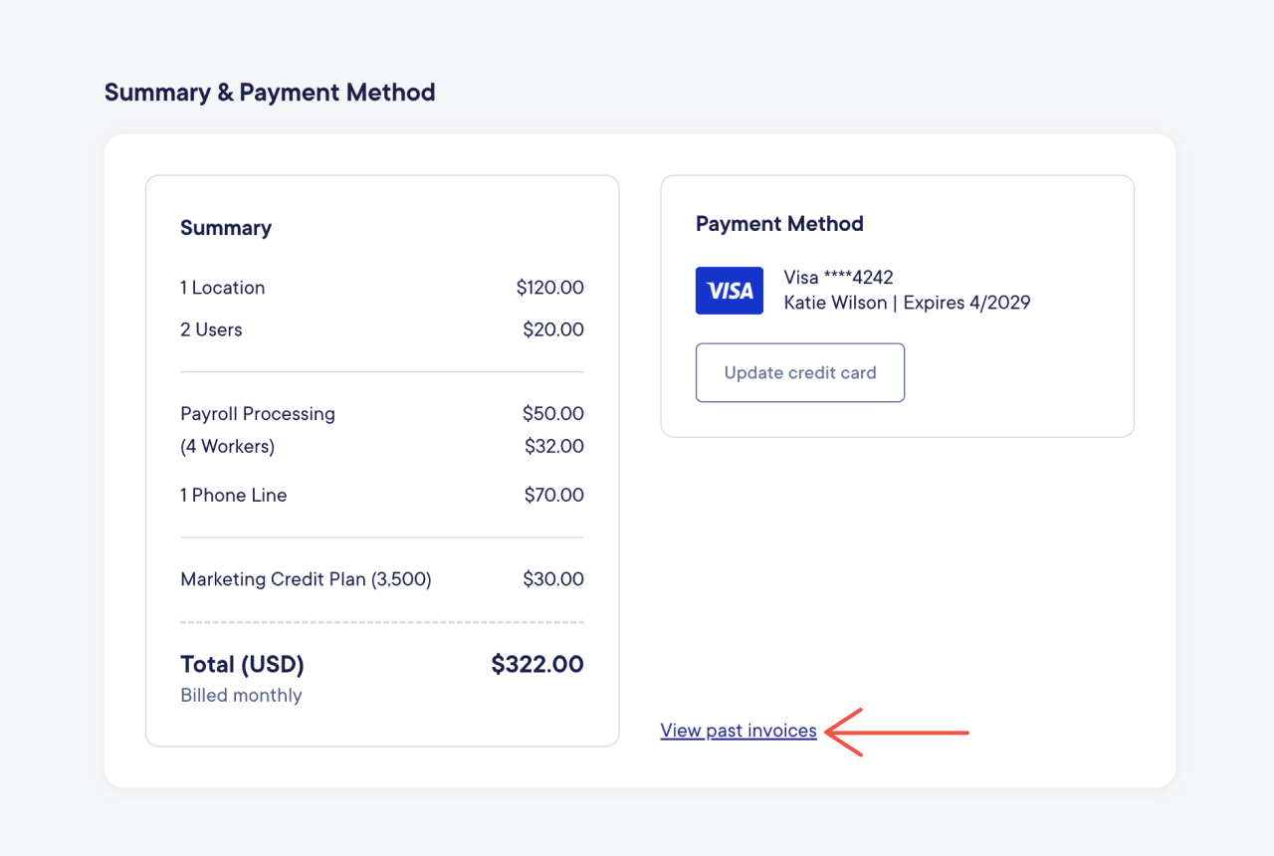Select the Visa ****4242 card number text

(x=839, y=278)
